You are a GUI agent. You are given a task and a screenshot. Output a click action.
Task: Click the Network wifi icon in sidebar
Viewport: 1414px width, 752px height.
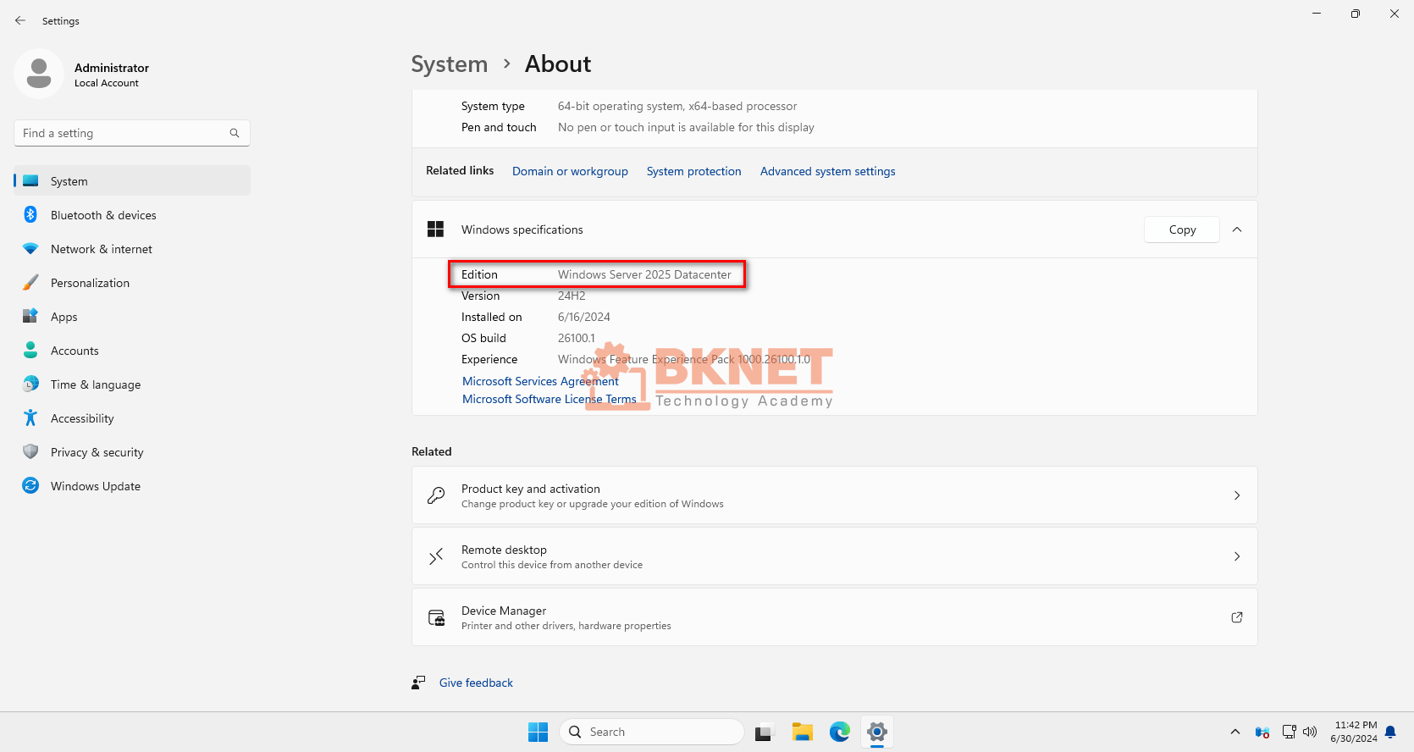pyautogui.click(x=30, y=249)
